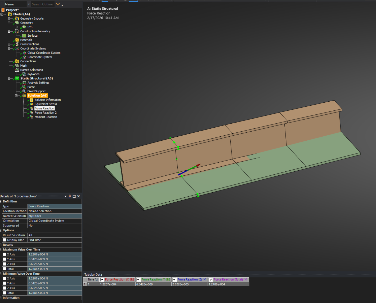The image size is (376, 303).
Task: Click the Solution Information icon
Action: (31, 100)
